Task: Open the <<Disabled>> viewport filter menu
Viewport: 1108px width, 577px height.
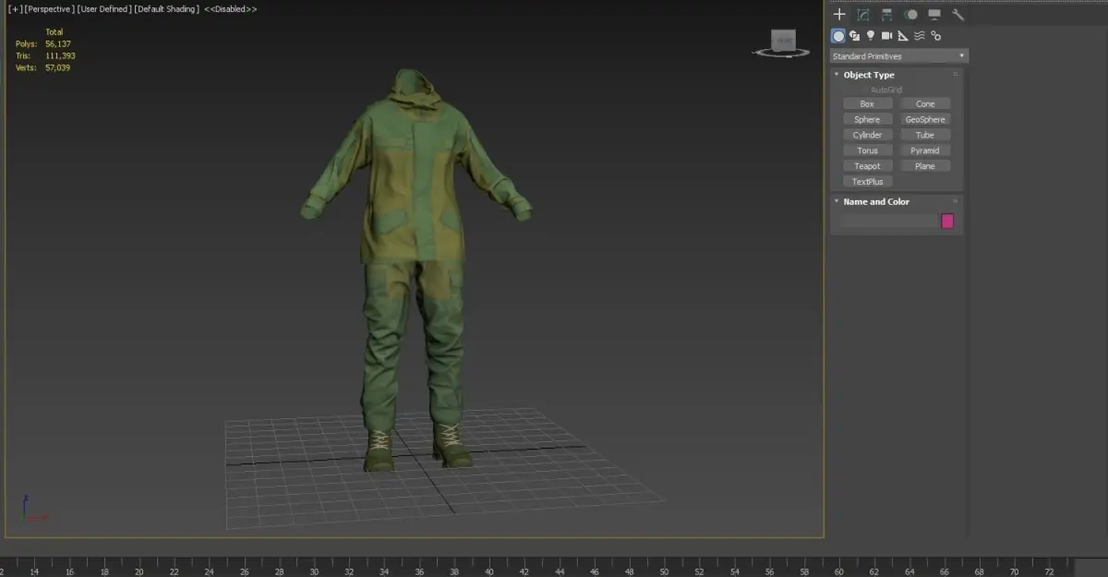Action: point(230,8)
